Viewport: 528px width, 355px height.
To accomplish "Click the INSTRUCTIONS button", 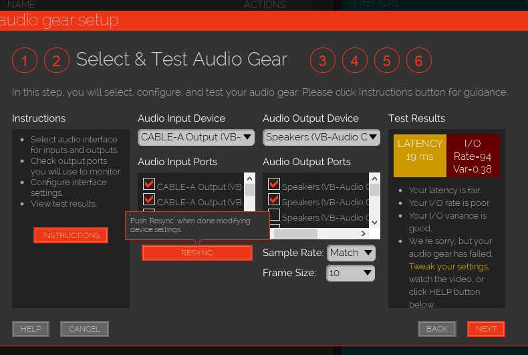I will 71,235.
